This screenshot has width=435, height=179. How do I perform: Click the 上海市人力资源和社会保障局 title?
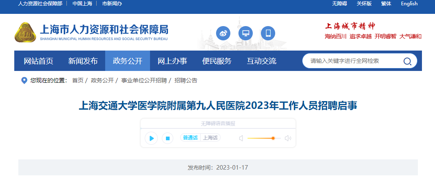pyautogui.click(x=104, y=29)
